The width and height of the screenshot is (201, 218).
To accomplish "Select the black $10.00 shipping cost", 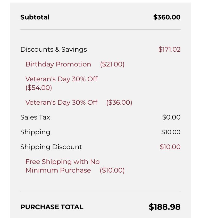I will 171,132.
